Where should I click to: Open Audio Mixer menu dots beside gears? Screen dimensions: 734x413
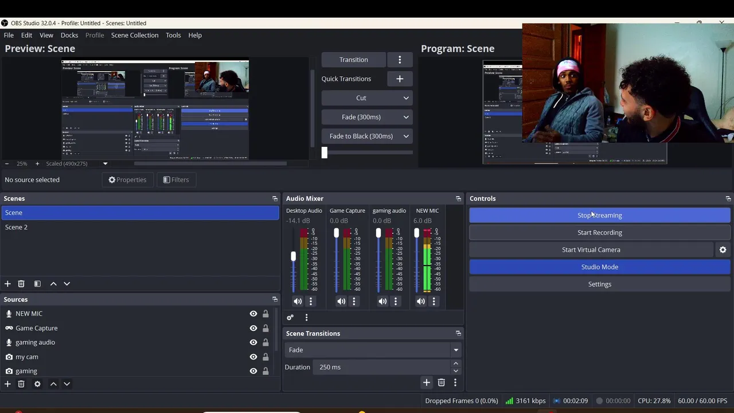point(306,317)
